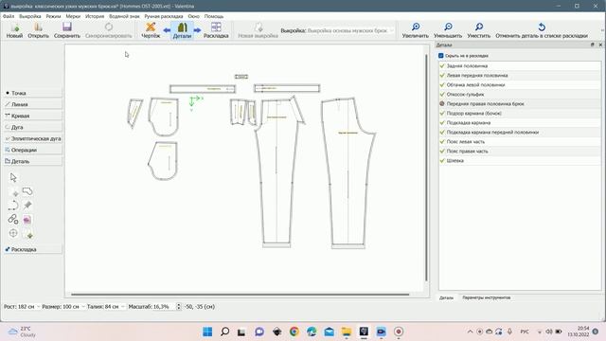Image resolution: width=606 pixels, height=341 pixels.
Task: Open Windows Start menu
Action: click(x=207, y=332)
